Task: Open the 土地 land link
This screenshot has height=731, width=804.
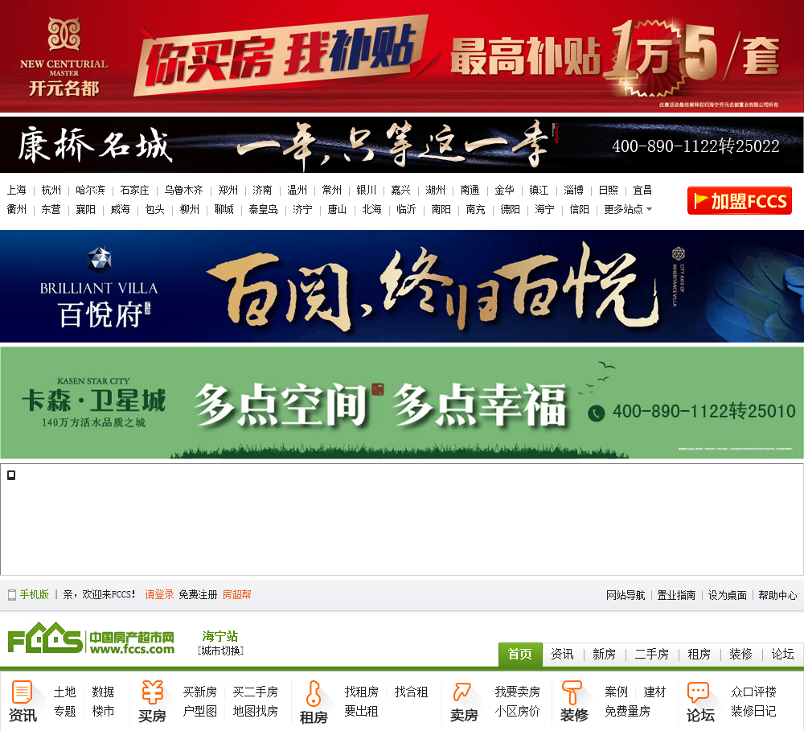Action: point(64,692)
